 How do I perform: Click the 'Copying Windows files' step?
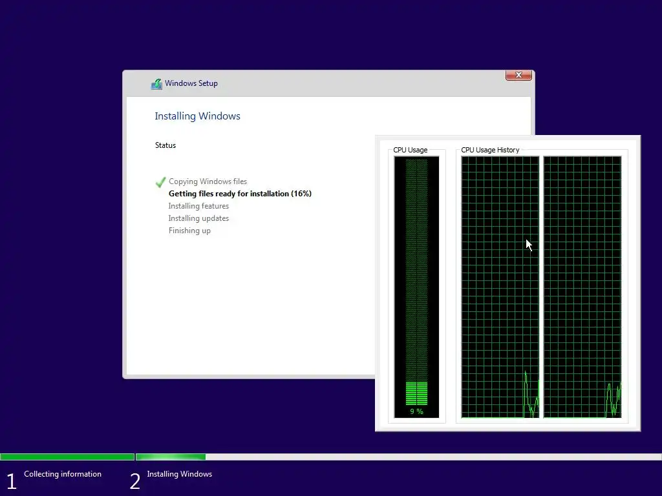208,181
